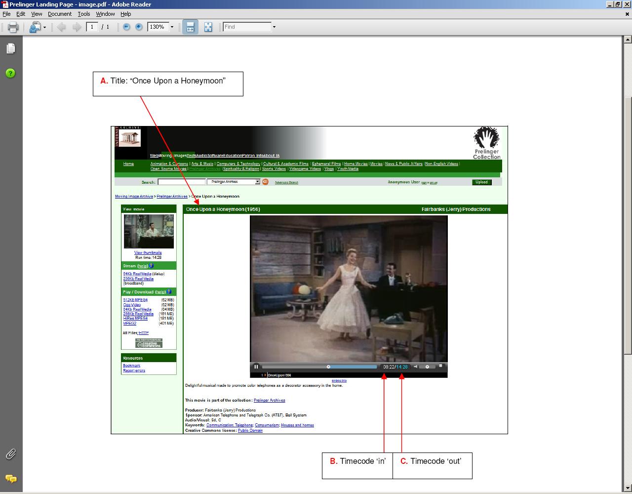Screen dimensions: 632x494
Task: Open the Document menu
Action: point(60,14)
